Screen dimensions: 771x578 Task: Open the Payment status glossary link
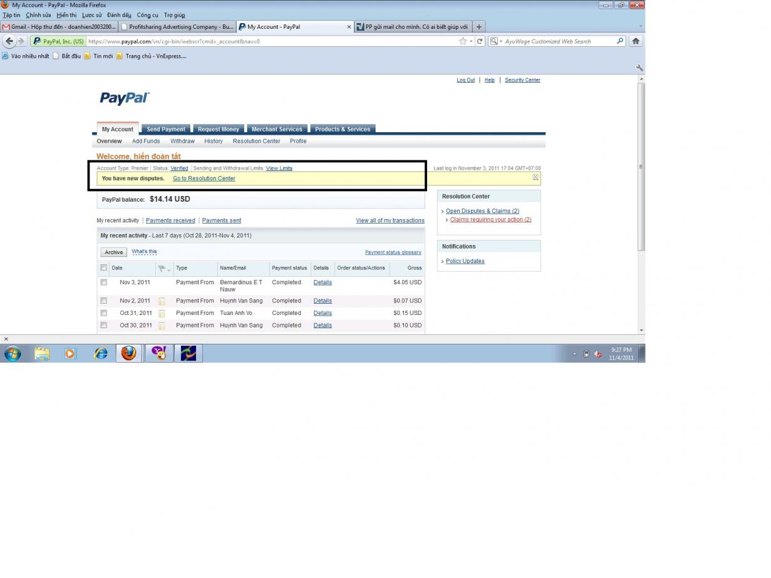pyautogui.click(x=393, y=252)
